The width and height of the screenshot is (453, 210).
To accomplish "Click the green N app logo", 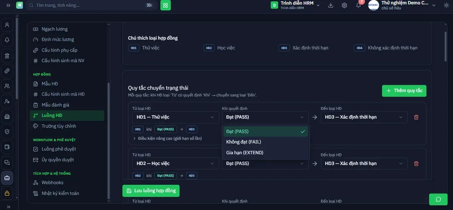I will tap(19, 5).
